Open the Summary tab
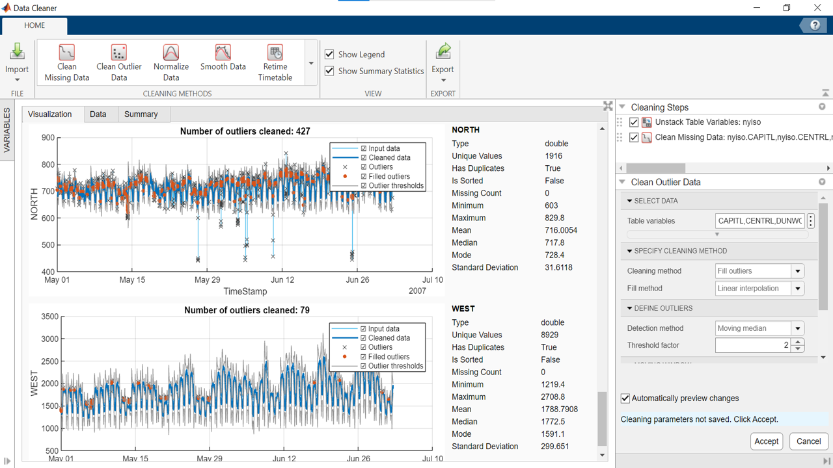The height and width of the screenshot is (468, 833). 141,114
